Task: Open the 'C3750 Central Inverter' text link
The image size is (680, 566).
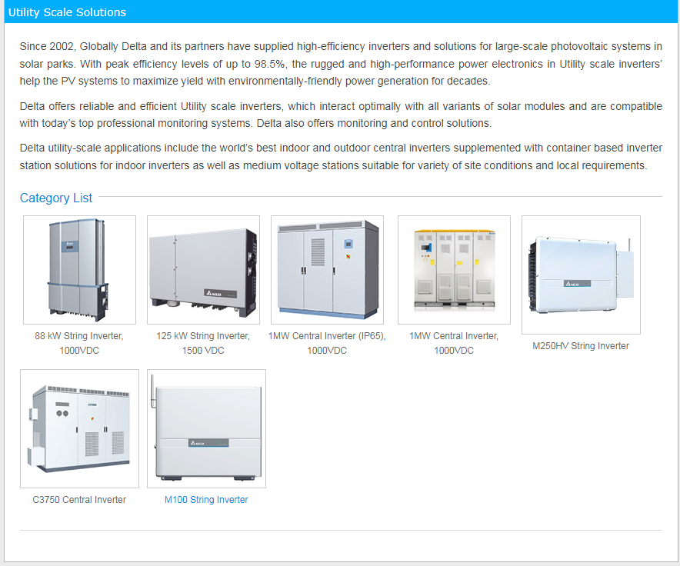Action: [79, 500]
